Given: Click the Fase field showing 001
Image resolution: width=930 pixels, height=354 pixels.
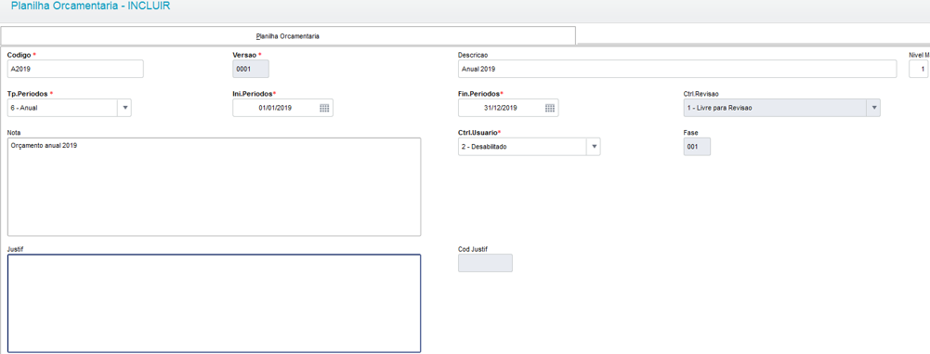Looking at the screenshot, I should pos(697,147).
